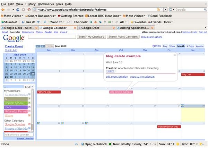Click the Google Calendar logo
The width and height of the screenshot is (208, 148).
[x=14, y=38]
